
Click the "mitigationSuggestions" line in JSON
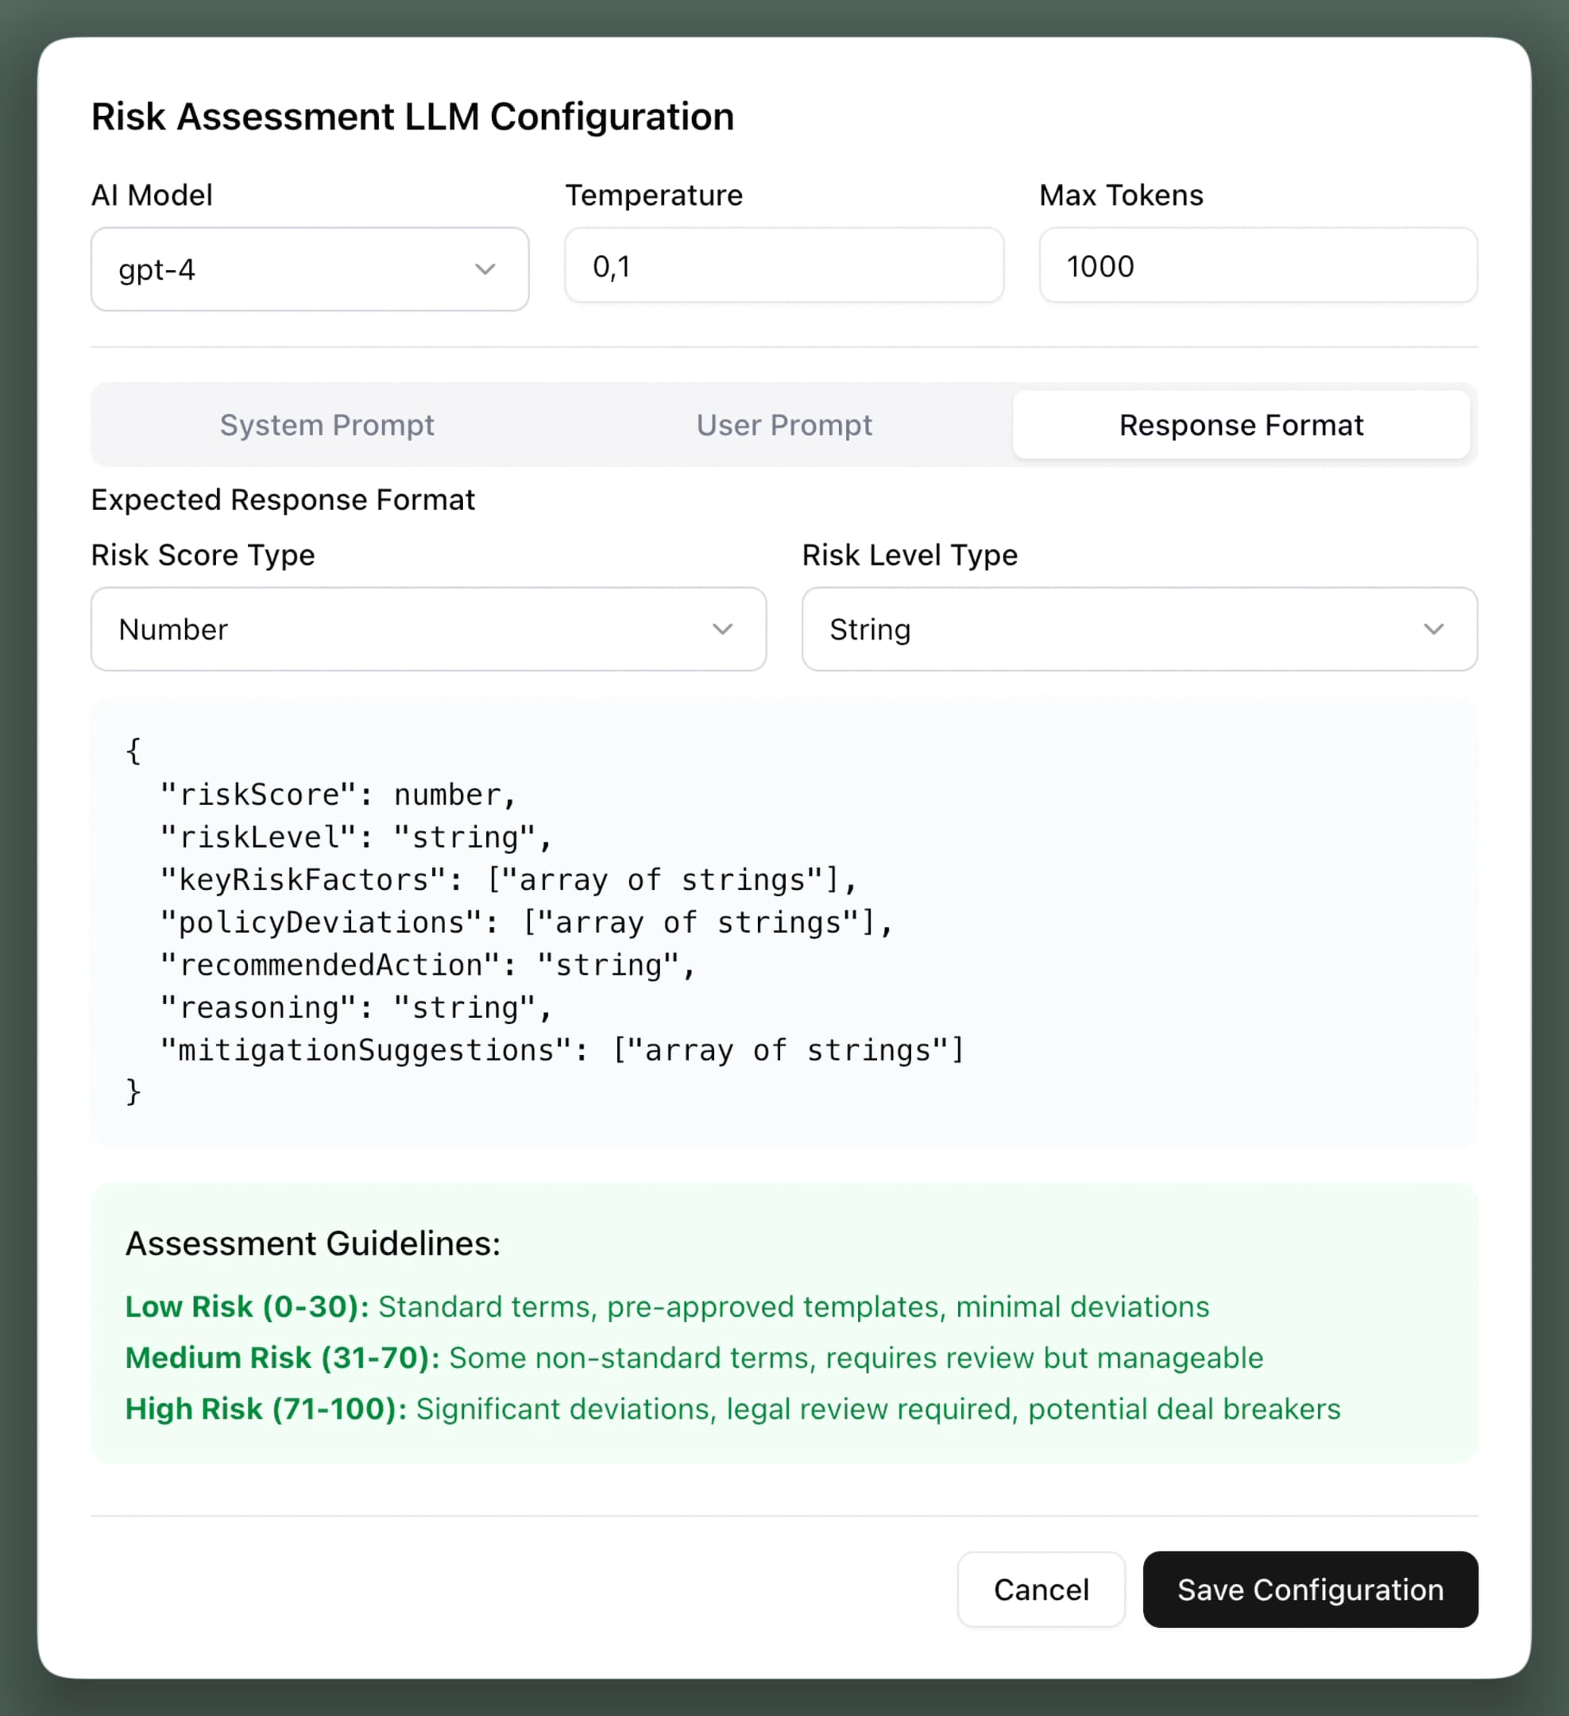click(x=562, y=1049)
